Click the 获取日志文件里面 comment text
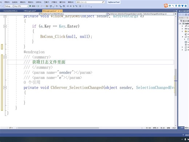The width and height of the screenshot is (189, 142). [49, 62]
